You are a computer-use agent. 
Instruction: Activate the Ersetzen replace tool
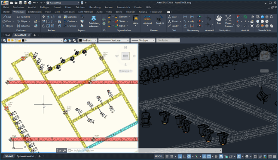(x=70, y=26)
